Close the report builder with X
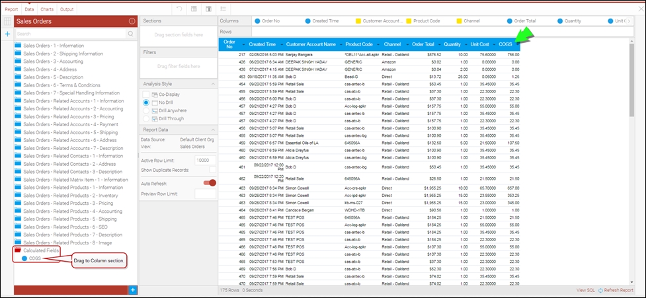The height and width of the screenshot is (298, 646). point(640,9)
